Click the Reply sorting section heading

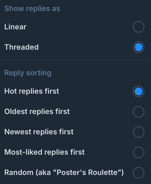point(28,73)
